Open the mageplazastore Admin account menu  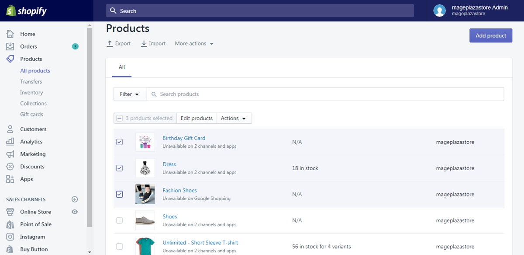coord(475,10)
